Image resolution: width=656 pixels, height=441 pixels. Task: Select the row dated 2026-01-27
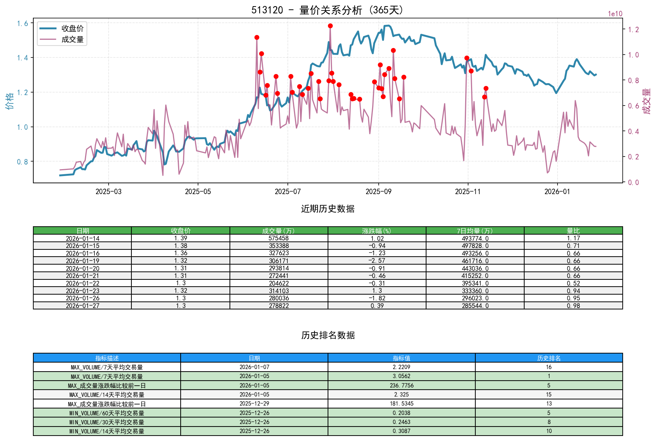tap(82, 305)
